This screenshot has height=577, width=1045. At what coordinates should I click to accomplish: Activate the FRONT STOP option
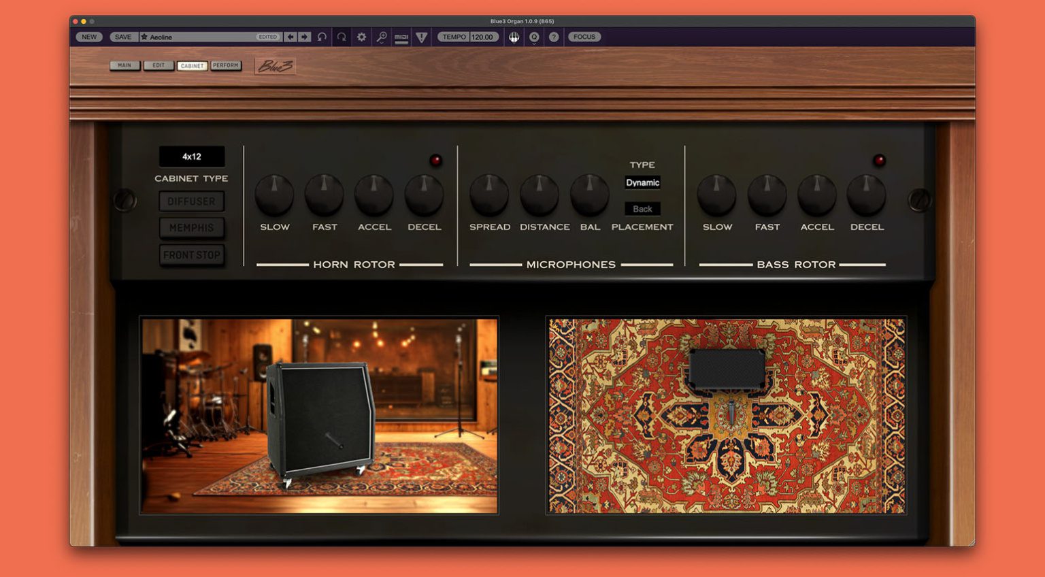[x=192, y=254]
